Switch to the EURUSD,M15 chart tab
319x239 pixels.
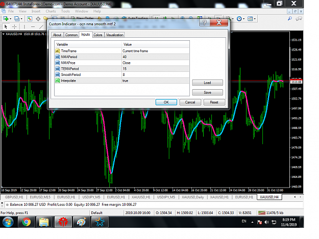(40, 197)
